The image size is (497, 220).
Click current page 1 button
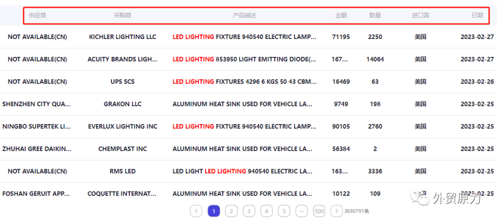214,211
